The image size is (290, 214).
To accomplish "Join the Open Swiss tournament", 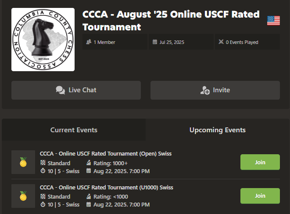I will pyautogui.click(x=260, y=162).
